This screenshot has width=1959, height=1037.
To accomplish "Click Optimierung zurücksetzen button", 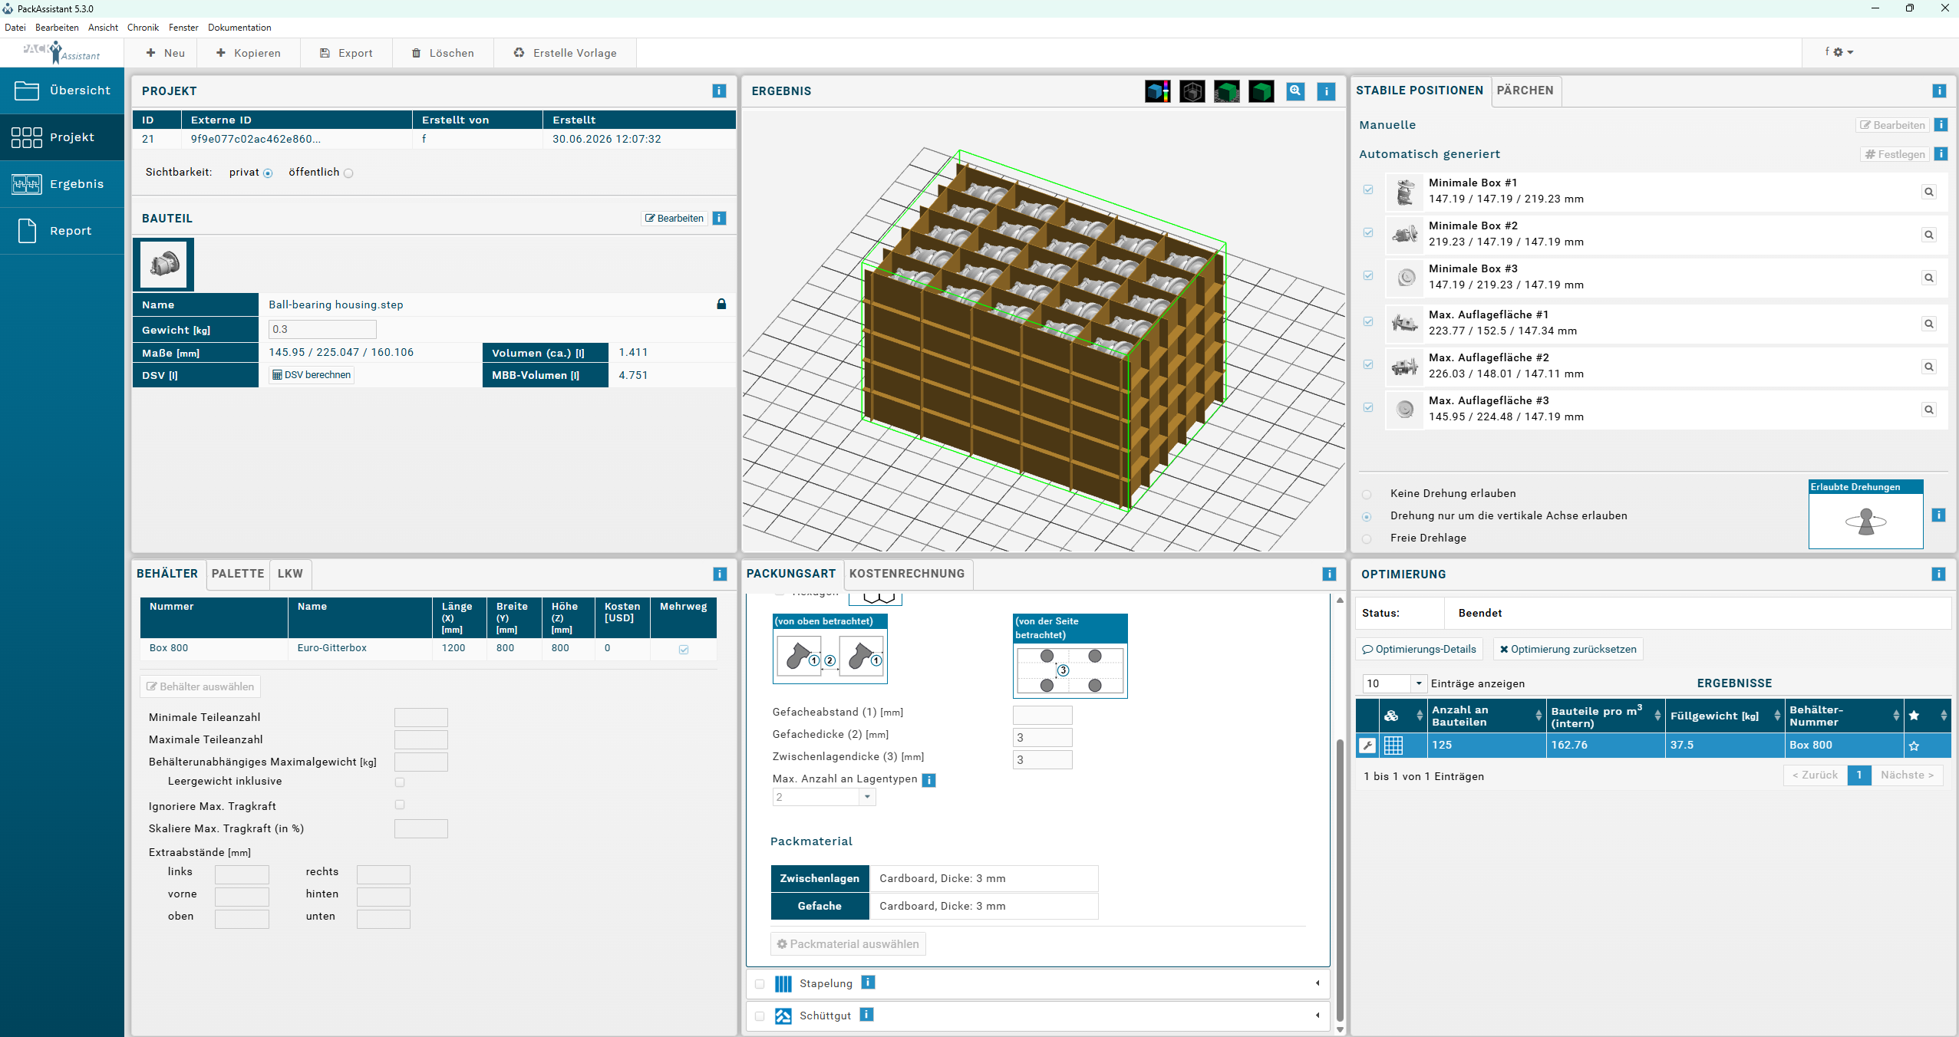I will 1568,649.
